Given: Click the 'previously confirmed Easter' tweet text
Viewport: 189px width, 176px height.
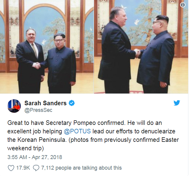Looking at the screenshot, I should pos(142,140).
